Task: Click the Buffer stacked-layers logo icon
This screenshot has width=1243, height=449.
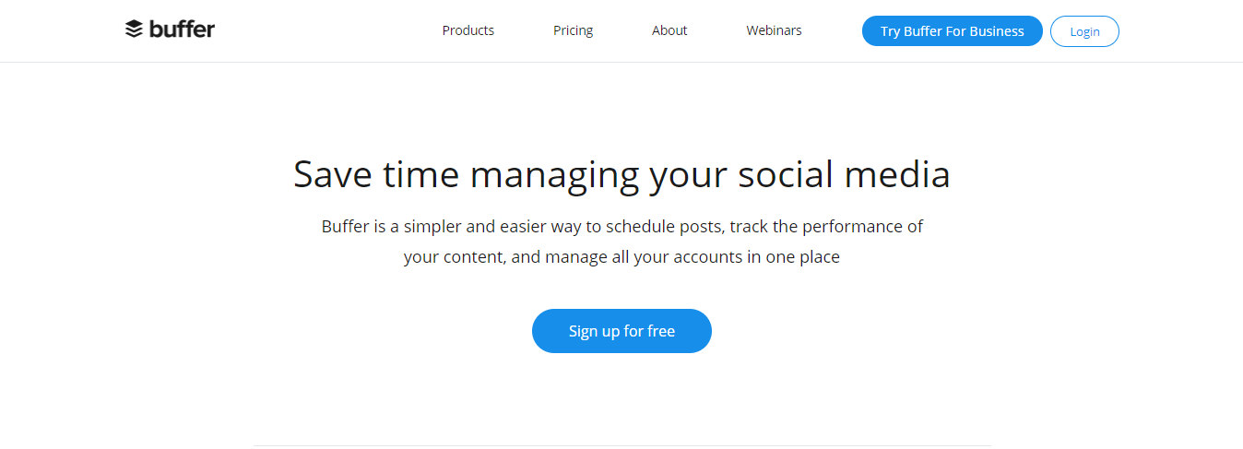Action: click(134, 30)
